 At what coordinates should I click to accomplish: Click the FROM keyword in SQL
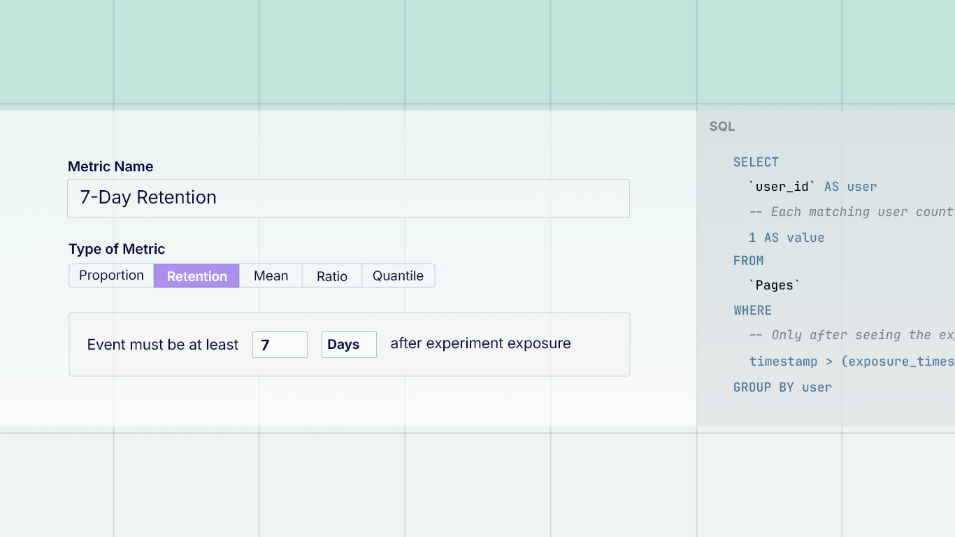coord(748,261)
